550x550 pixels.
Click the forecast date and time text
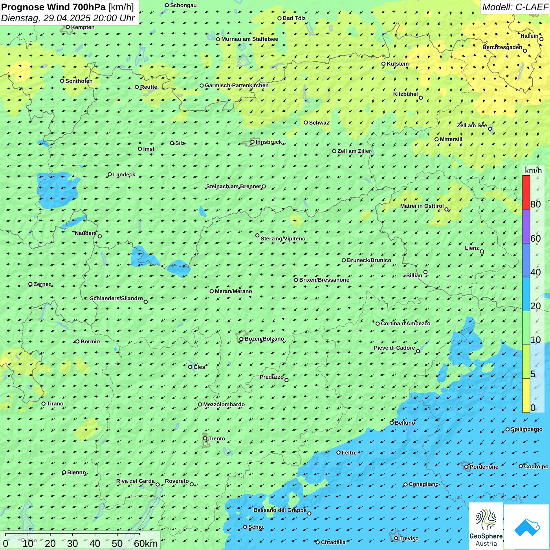[68, 18]
